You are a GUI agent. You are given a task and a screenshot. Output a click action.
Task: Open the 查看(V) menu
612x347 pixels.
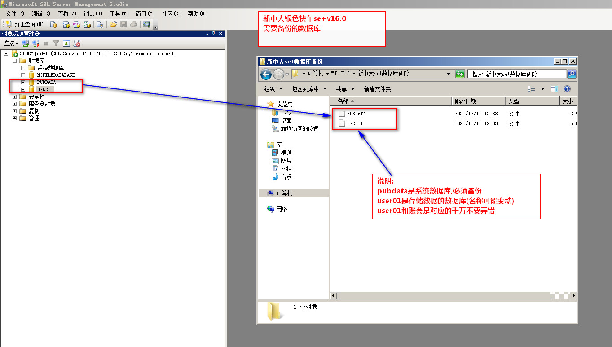[x=67, y=13]
